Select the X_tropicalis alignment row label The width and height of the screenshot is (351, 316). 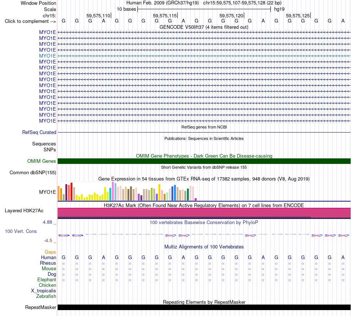click(x=44, y=291)
